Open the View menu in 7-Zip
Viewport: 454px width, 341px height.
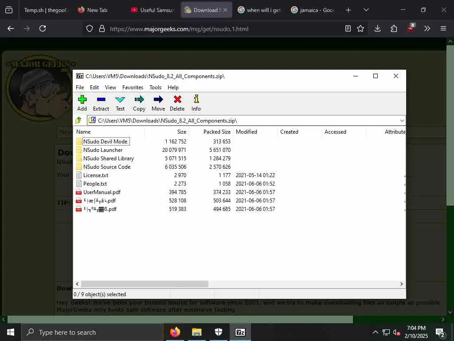click(x=110, y=87)
